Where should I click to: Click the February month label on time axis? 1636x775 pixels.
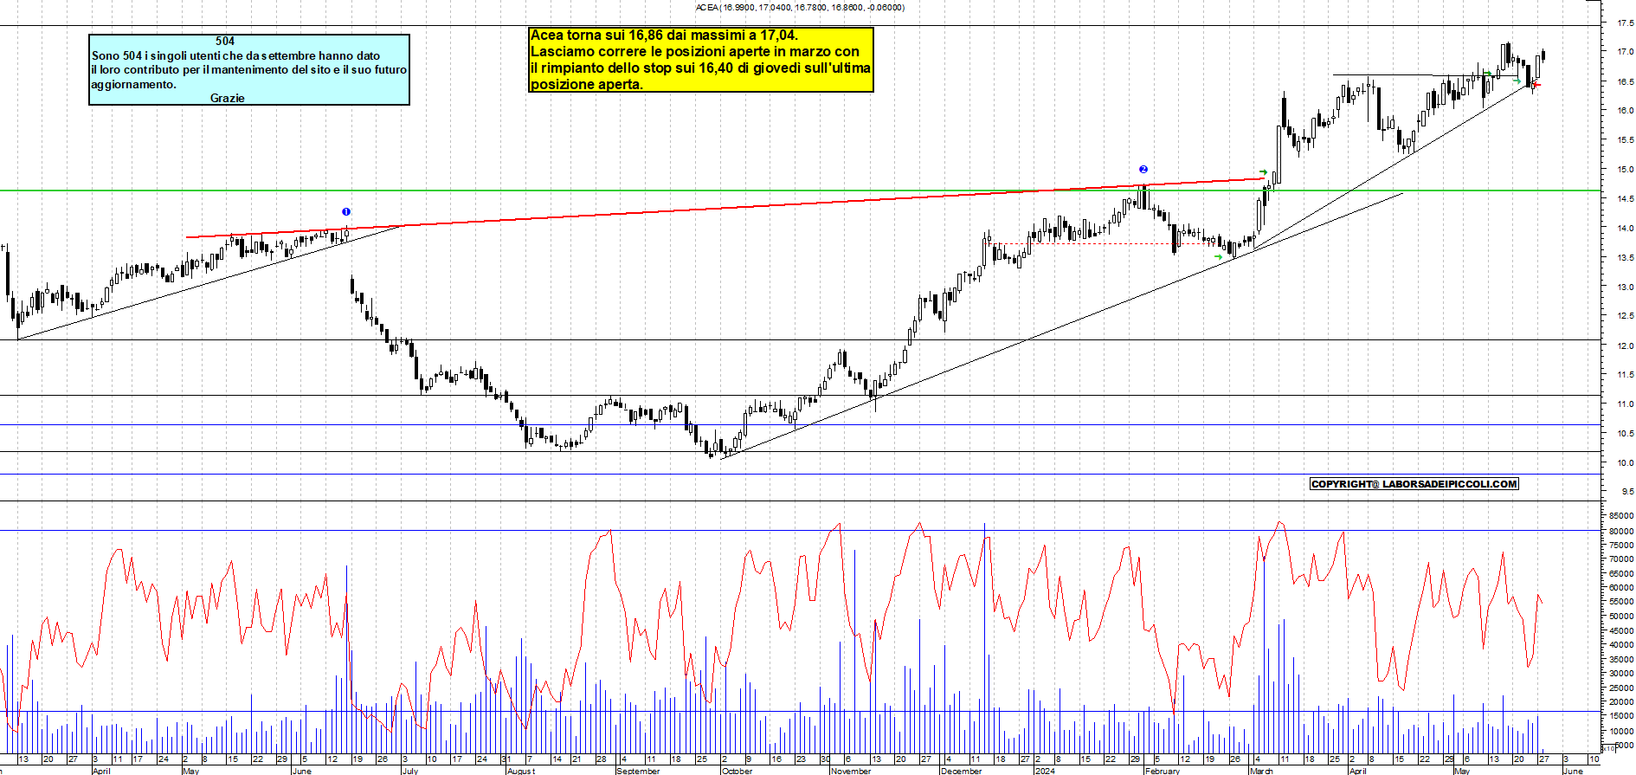(1163, 771)
